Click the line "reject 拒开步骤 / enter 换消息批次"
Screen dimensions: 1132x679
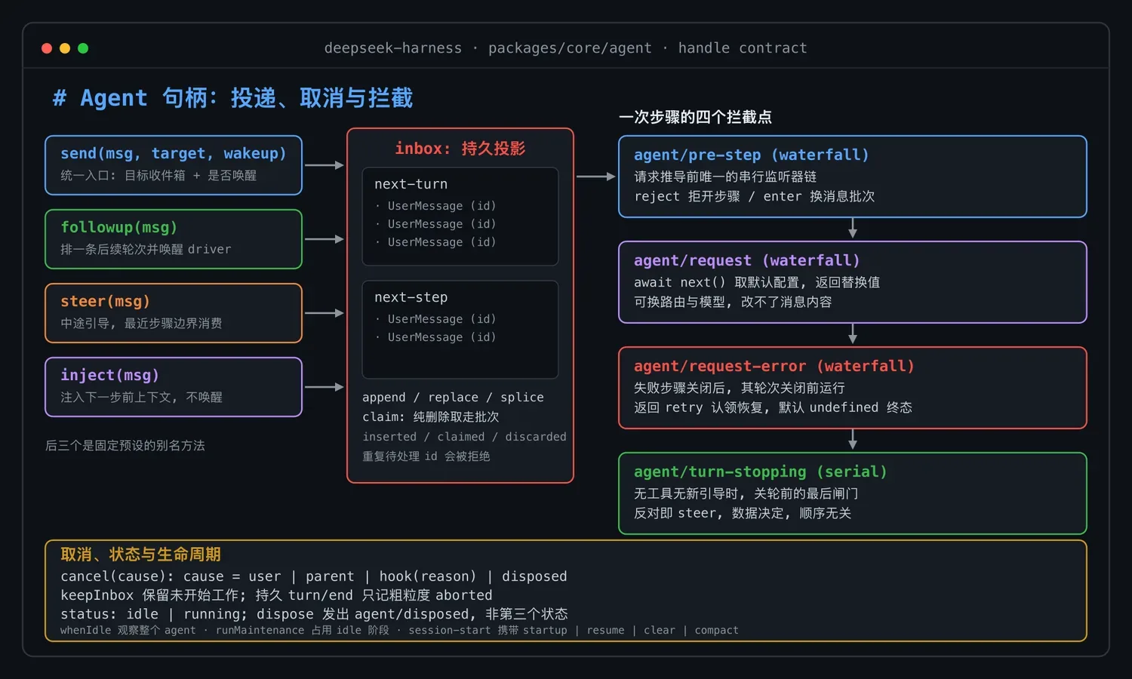[x=754, y=197]
